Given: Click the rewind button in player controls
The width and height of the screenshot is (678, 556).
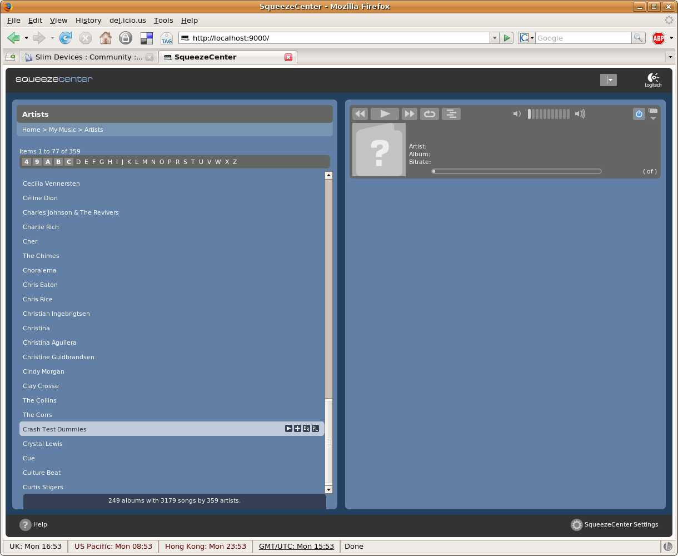Looking at the screenshot, I should pos(360,114).
